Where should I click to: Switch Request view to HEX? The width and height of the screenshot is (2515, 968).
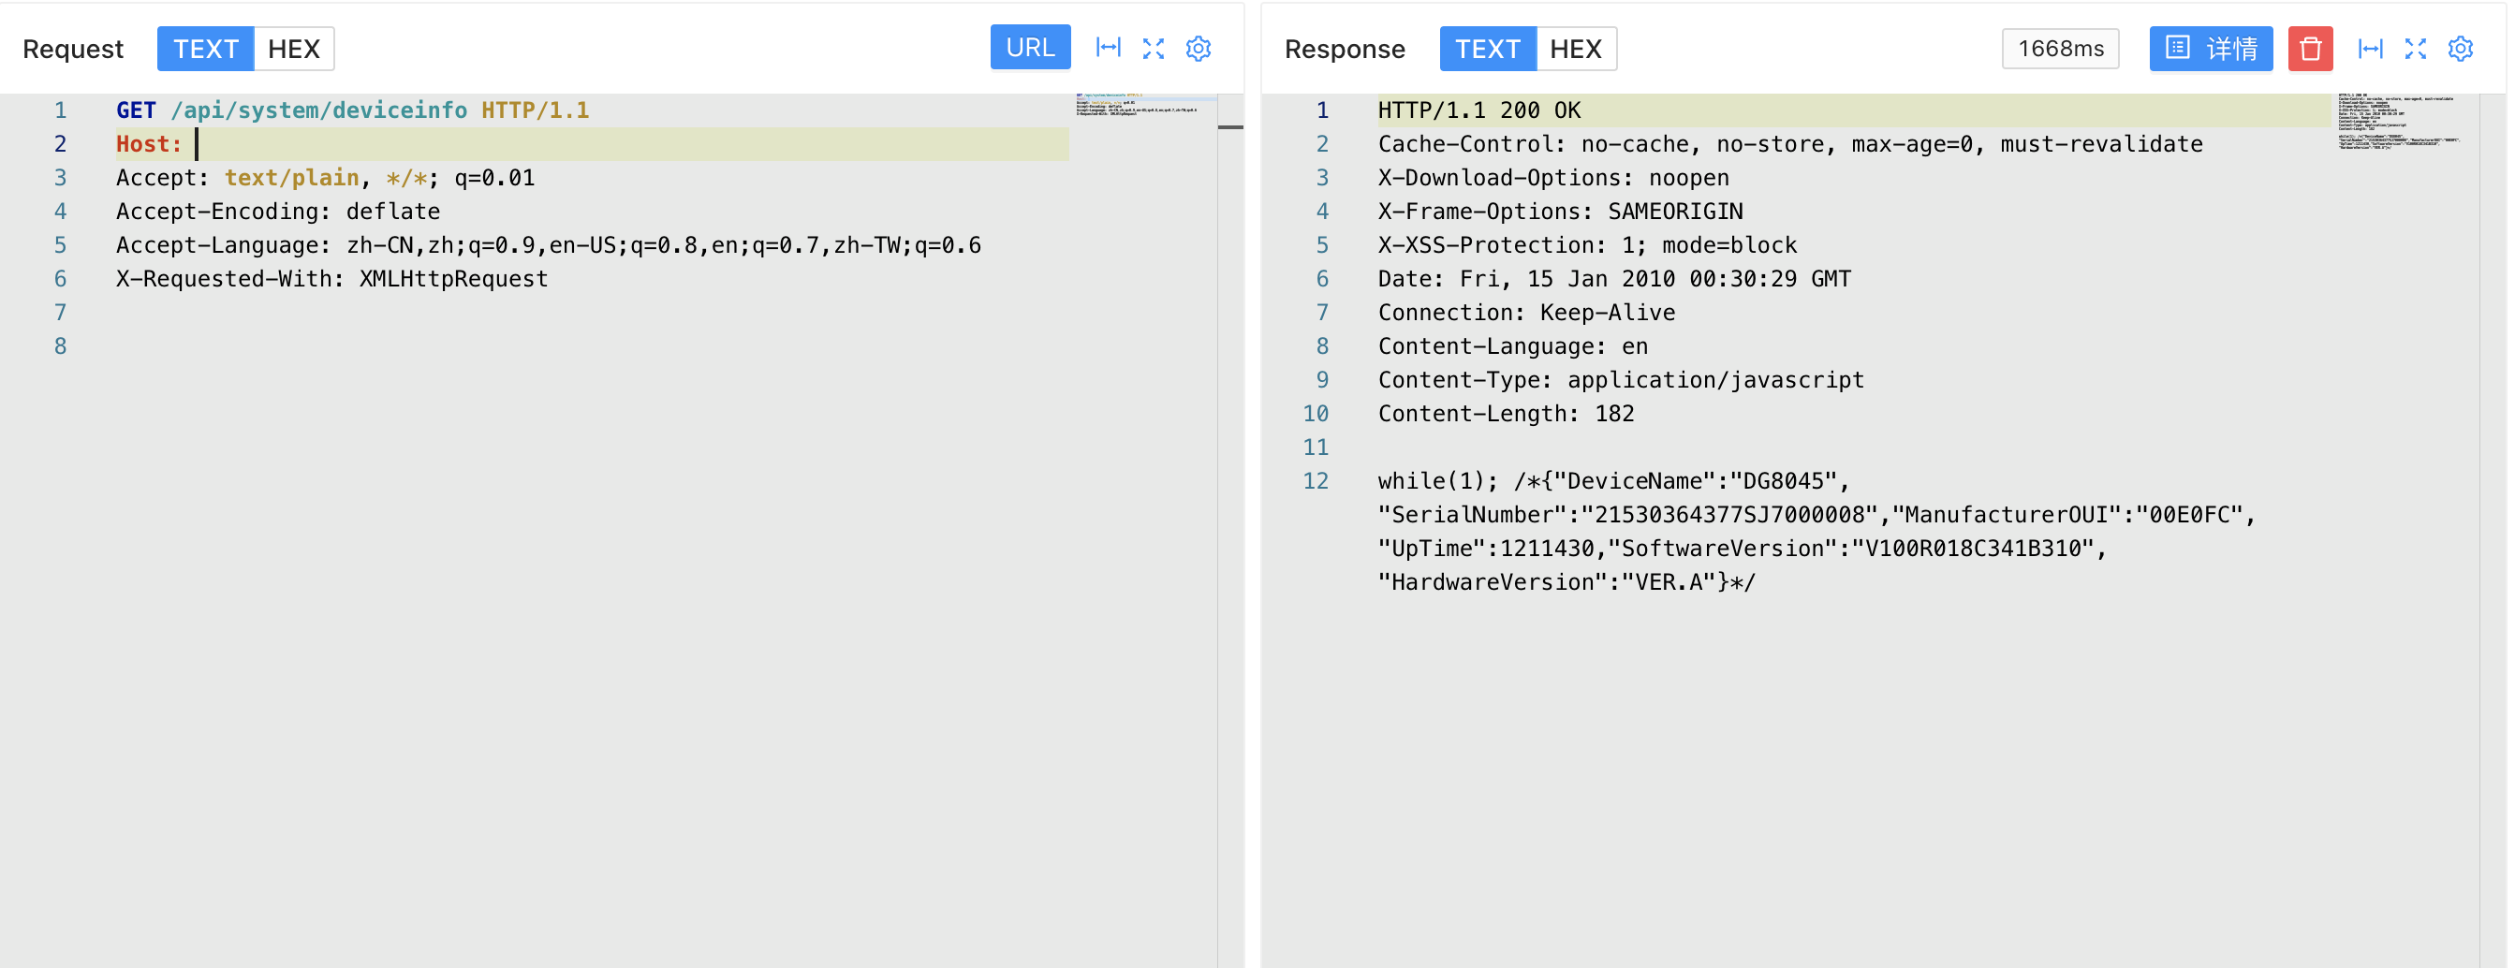click(293, 49)
